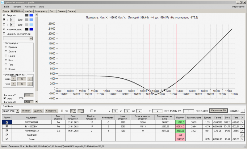
Task: Open the 4-вар-т_РТС portfolio dropdown
Action: pyautogui.click(x=18, y=111)
